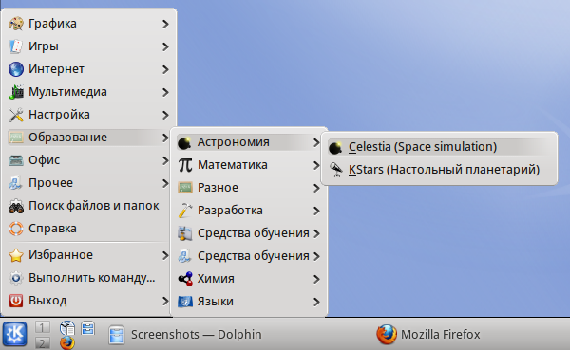570x350 pixels.
Task: Click the globe icon next to Интернет
Action: pyautogui.click(x=16, y=69)
